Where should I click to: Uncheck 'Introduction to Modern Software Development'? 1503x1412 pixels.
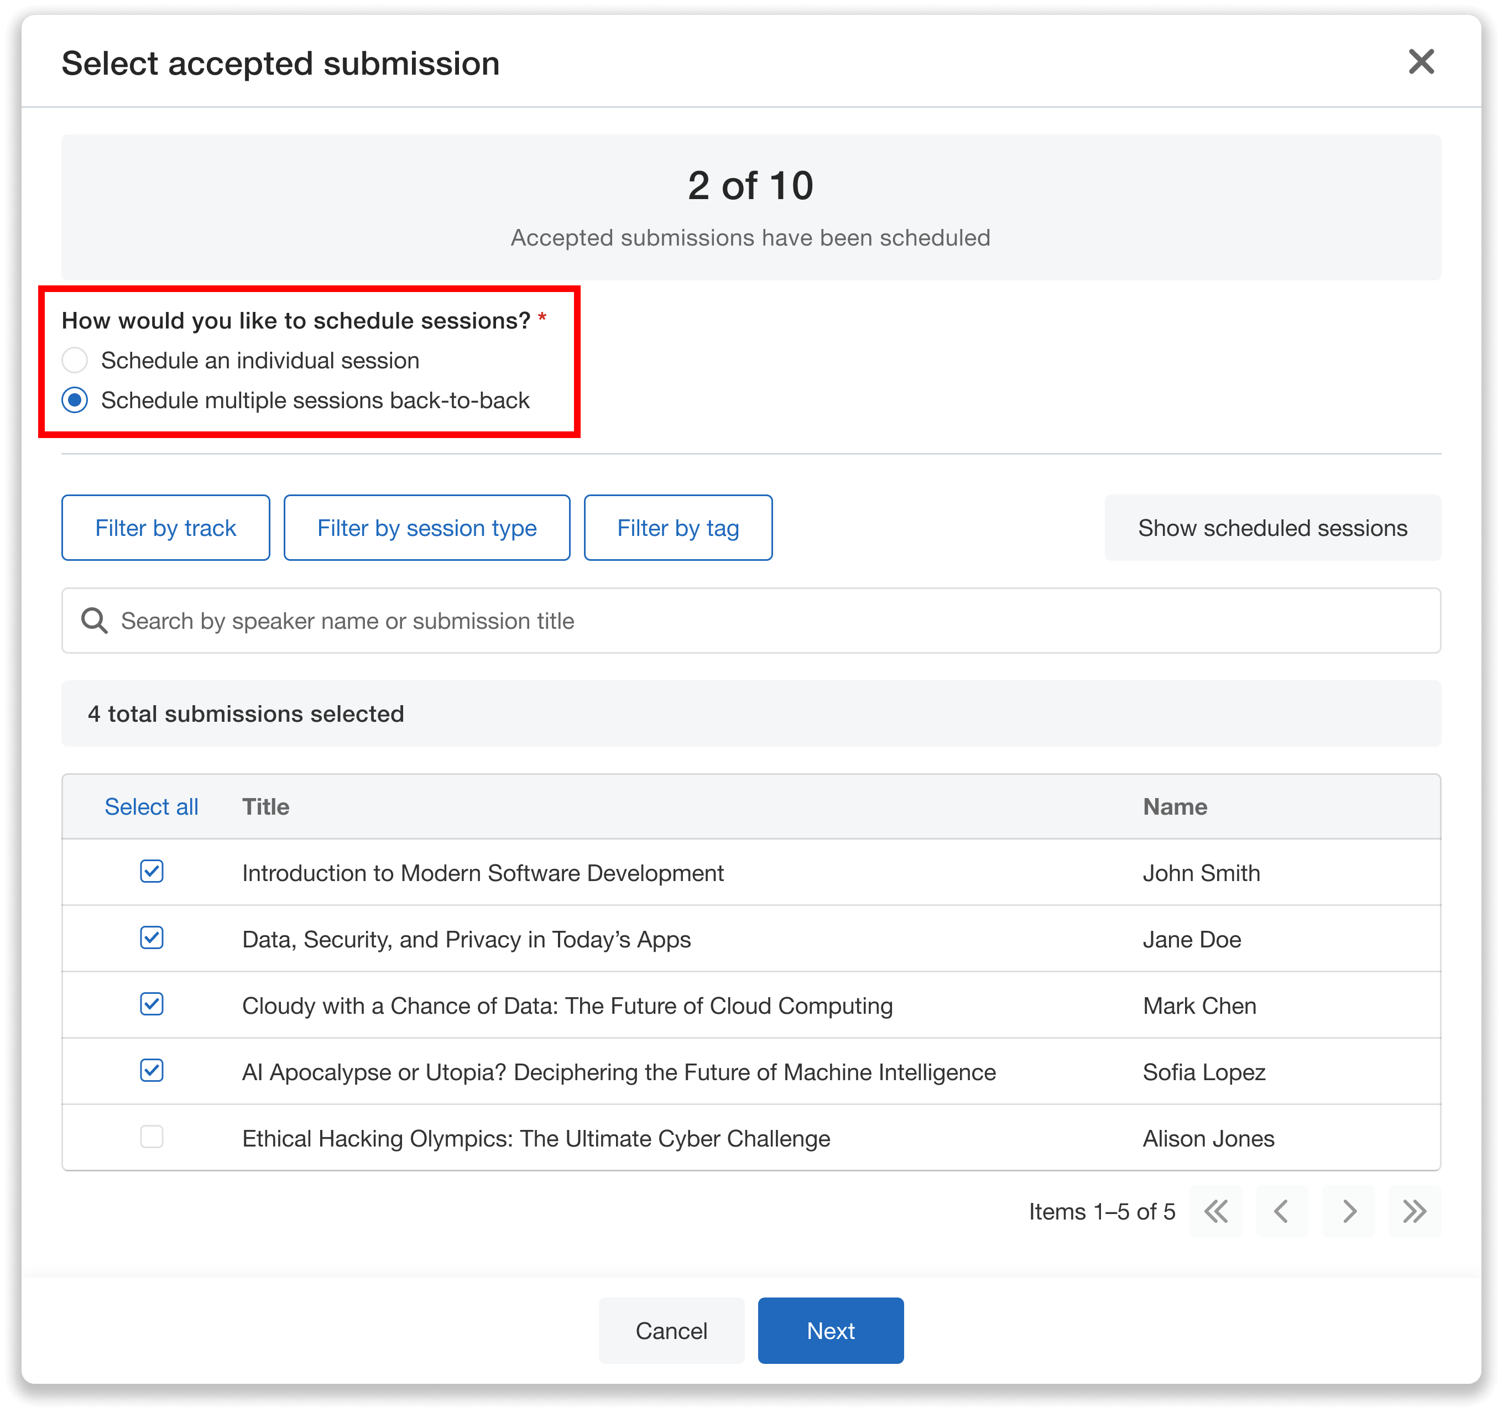click(x=151, y=872)
